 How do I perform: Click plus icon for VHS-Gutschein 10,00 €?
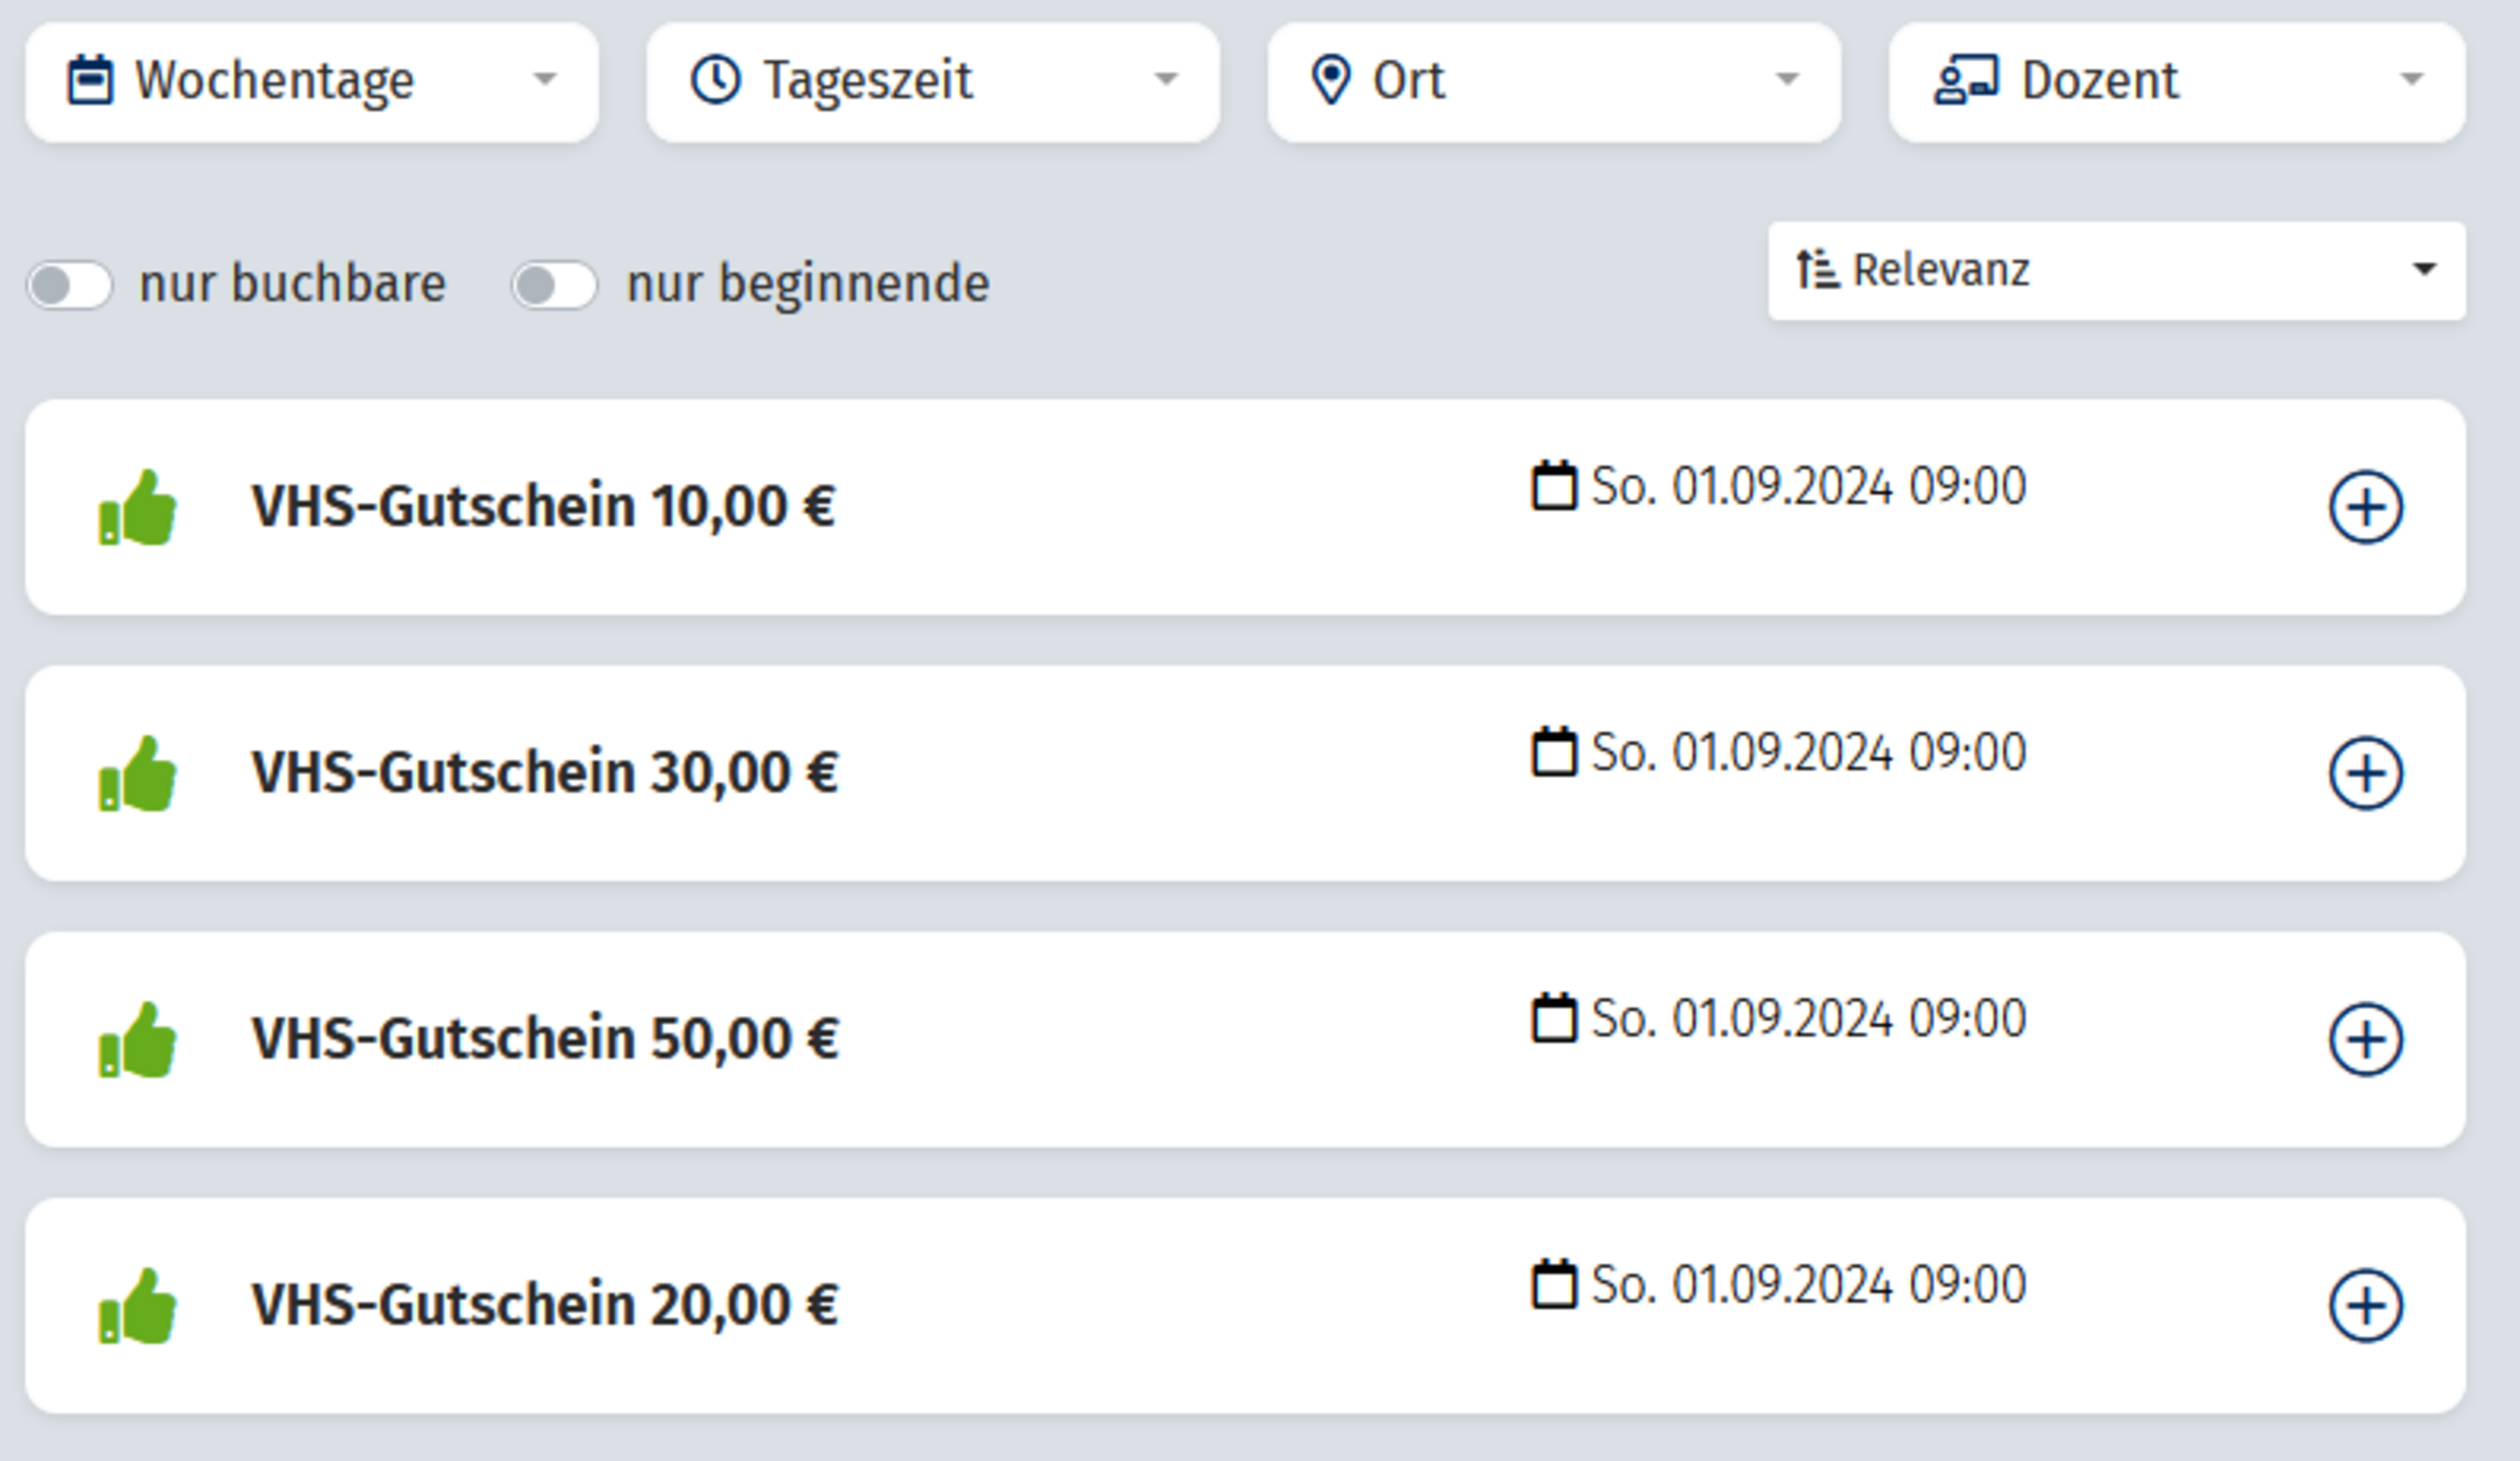point(2365,507)
